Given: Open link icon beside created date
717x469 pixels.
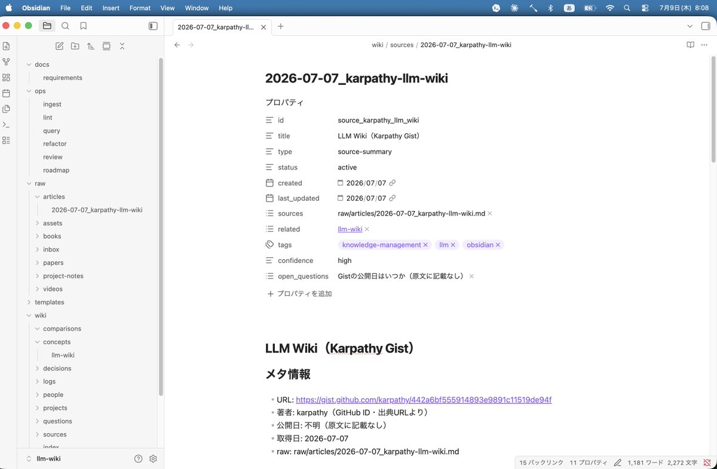Looking at the screenshot, I should tap(393, 183).
